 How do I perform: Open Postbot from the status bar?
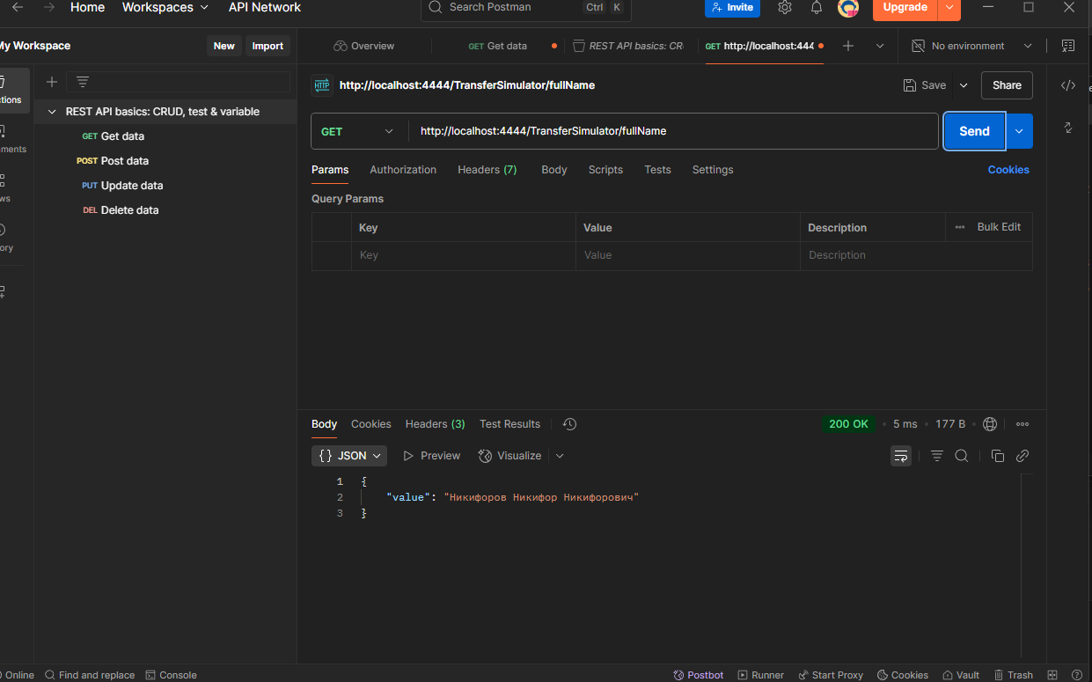(x=698, y=675)
